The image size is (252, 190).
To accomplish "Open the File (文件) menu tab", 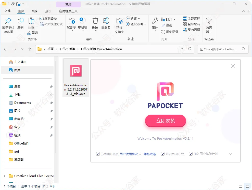I will click(7, 11).
